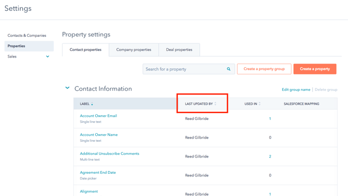348x196 pixels.
Task: Expand the Sales sidebar menu
Action: click(47, 56)
